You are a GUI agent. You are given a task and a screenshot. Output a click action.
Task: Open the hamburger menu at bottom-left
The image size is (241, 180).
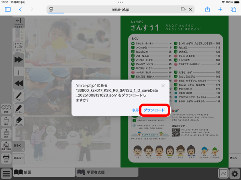[6, 174]
